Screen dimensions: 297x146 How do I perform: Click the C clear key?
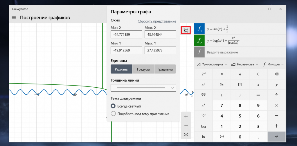tap(258, 74)
